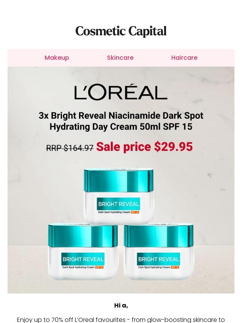Open the Haircare category link
Viewport: 242px width, 323px height.
[184, 57]
